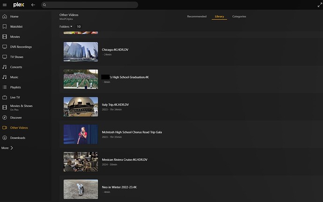Click the '2024 · 50min' duration text

coord(110,165)
